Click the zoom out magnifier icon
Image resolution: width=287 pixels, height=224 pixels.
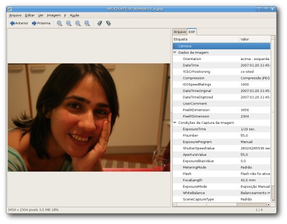(x=69, y=23)
